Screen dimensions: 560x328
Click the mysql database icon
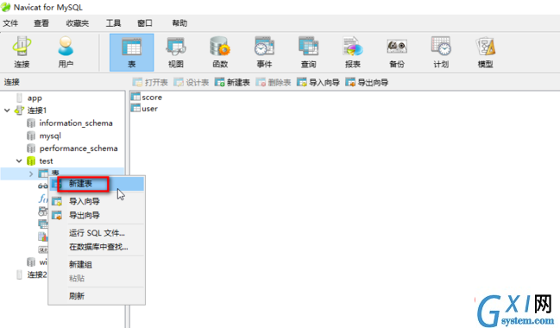(31, 136)
